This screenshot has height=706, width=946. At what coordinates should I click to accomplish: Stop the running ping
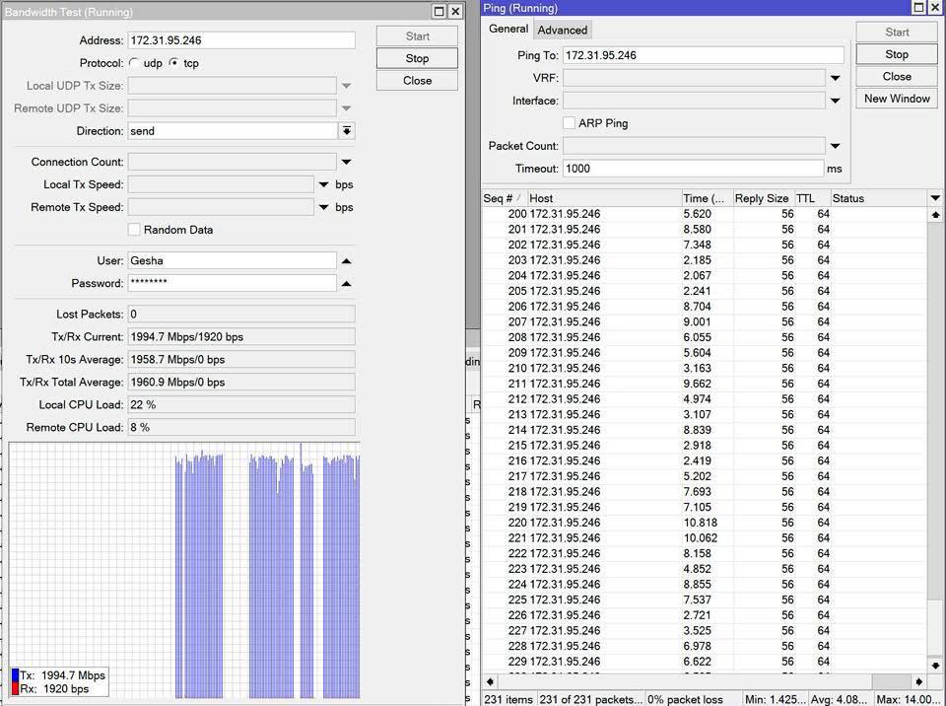tap(897, 54)
